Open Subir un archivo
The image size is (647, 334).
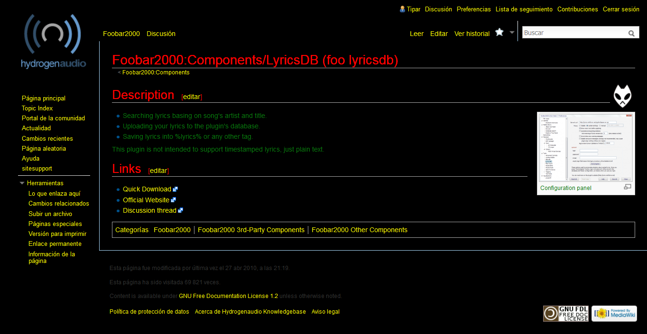point(50,214)
